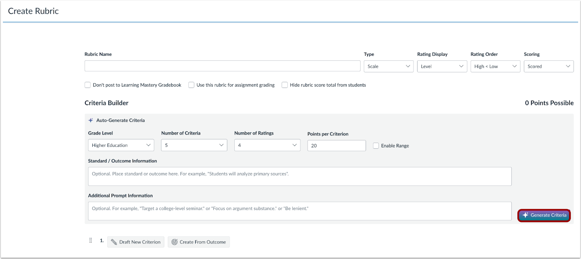The image size is (581, 259).
Task: Focus the Points per Criterion field
Action: (x=336, y=146)
